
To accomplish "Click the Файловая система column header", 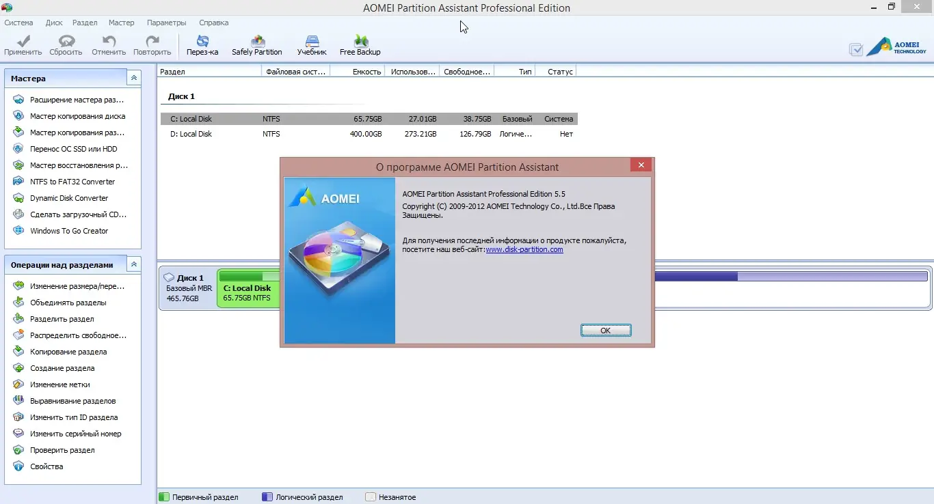I will pyautogui.click(x=296, y=71).
